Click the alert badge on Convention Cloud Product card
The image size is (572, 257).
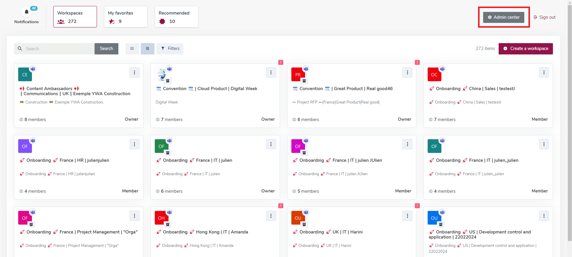pos(281,62)
